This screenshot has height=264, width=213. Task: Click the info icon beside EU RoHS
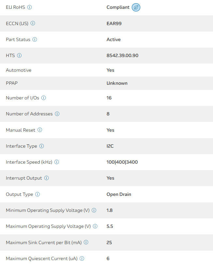pos(30,7)
